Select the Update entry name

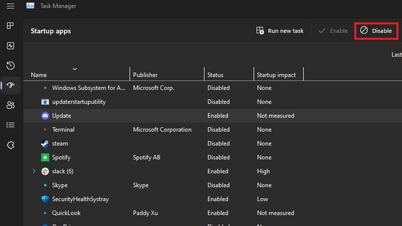[x=62, y=116]
